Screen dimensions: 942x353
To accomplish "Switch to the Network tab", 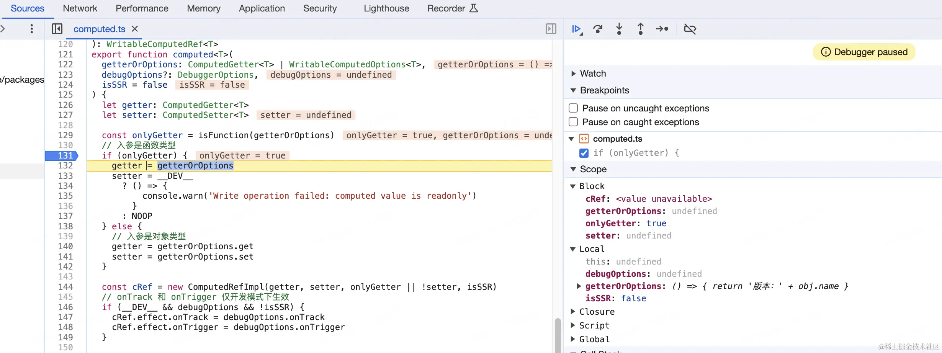I will tap(80, 8).
